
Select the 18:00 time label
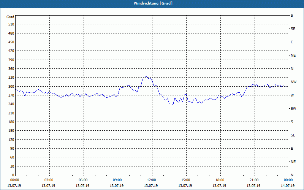tap(220, 180)
